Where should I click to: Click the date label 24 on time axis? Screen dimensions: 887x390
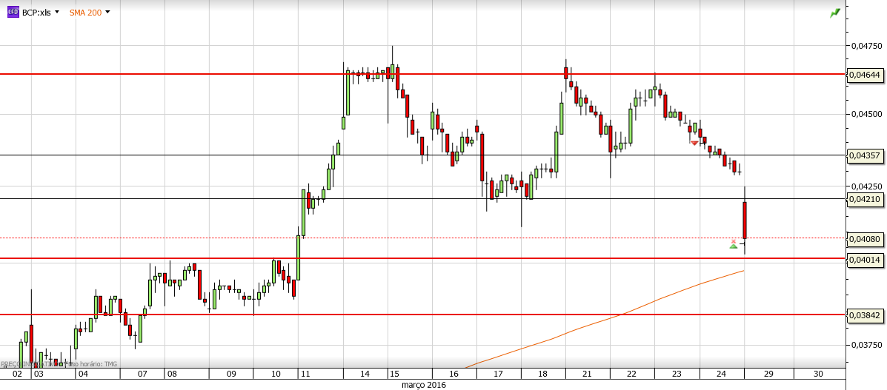point(721,374)
